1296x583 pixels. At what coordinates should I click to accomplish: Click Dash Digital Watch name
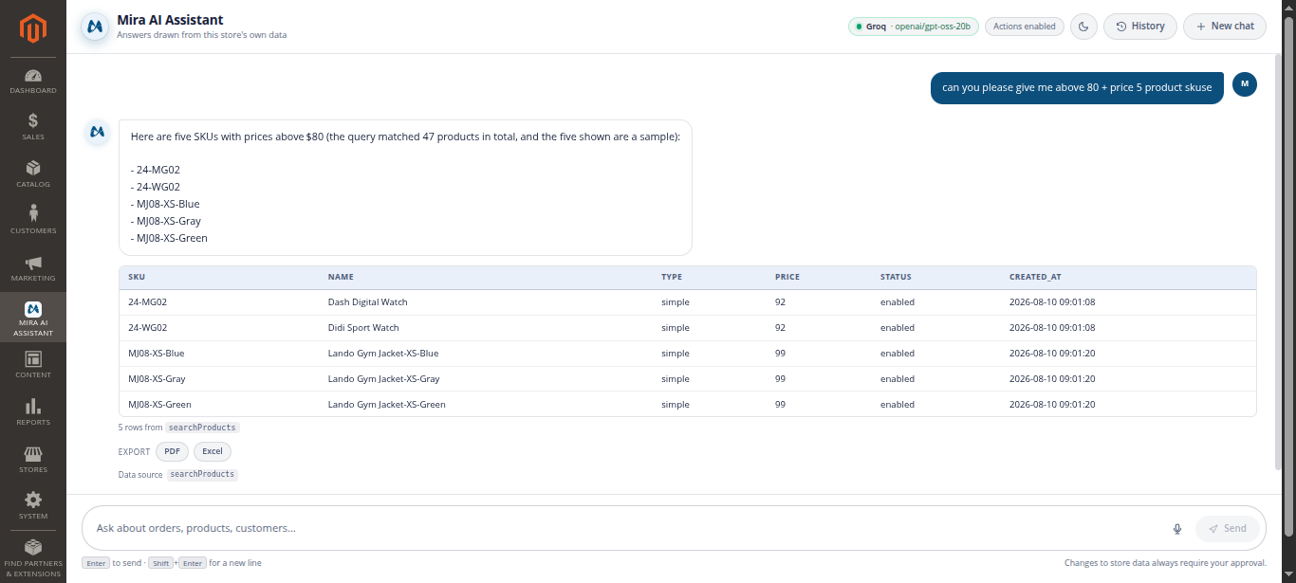[x=367, y=302]
